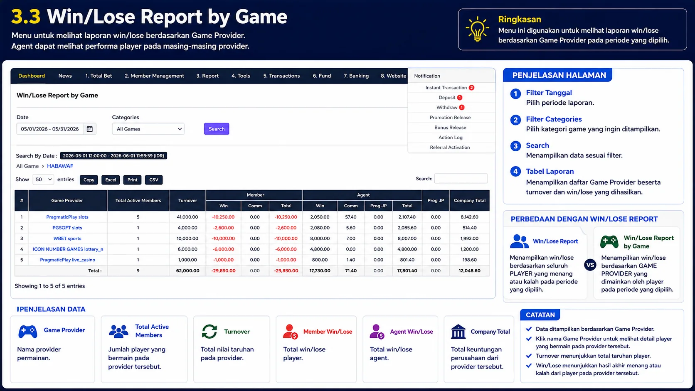The image size is (695, 391).
Task: Click the CSV export button
Action: pos(154,180)
